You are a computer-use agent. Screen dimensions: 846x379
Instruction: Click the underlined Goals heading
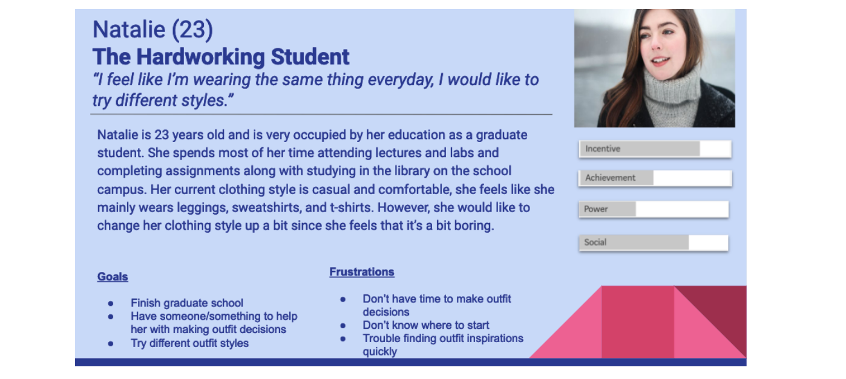(113, 277)
